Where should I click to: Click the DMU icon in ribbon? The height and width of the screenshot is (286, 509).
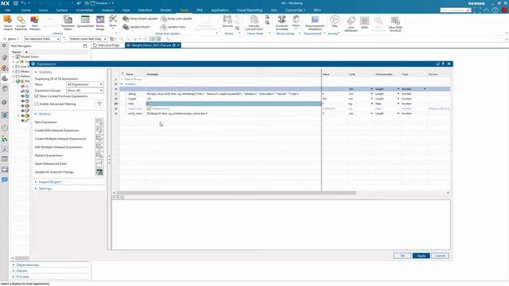coord(364,23)
